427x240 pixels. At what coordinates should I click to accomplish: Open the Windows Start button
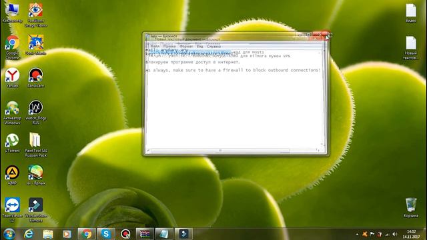(9, 234)
